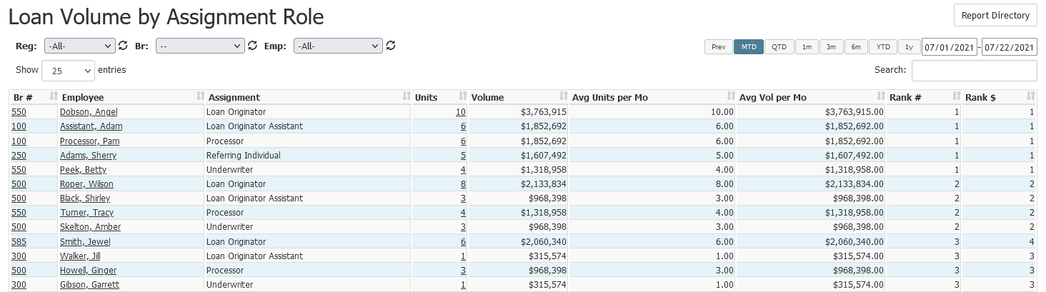Sort by Avg Units per Mo arrows
Viewport: 1046px width, 292px height.
point(730,97)
